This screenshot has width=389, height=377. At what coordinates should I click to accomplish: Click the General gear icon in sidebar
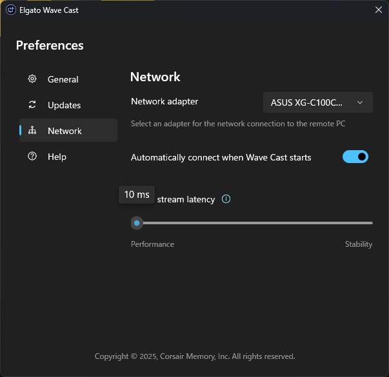(x=32, y=79)
